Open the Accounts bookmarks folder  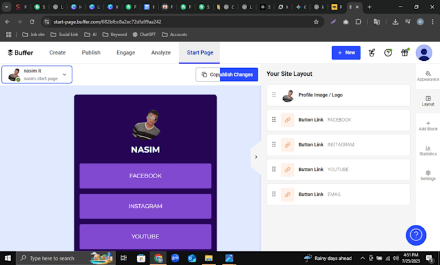click(174, 34)
